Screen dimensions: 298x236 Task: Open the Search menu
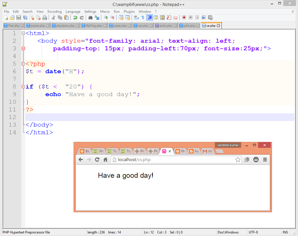pyautogui.click(x=27, y=12)
